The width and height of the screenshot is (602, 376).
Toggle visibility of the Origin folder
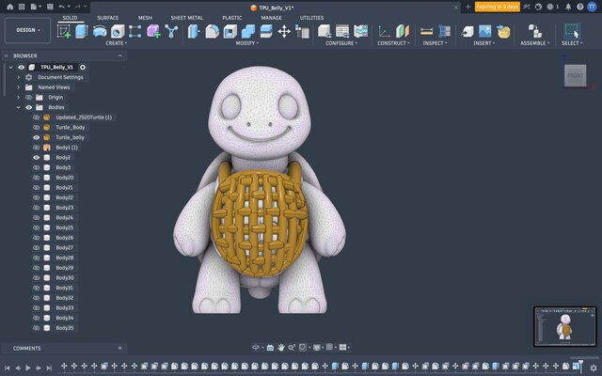(29, 98)
